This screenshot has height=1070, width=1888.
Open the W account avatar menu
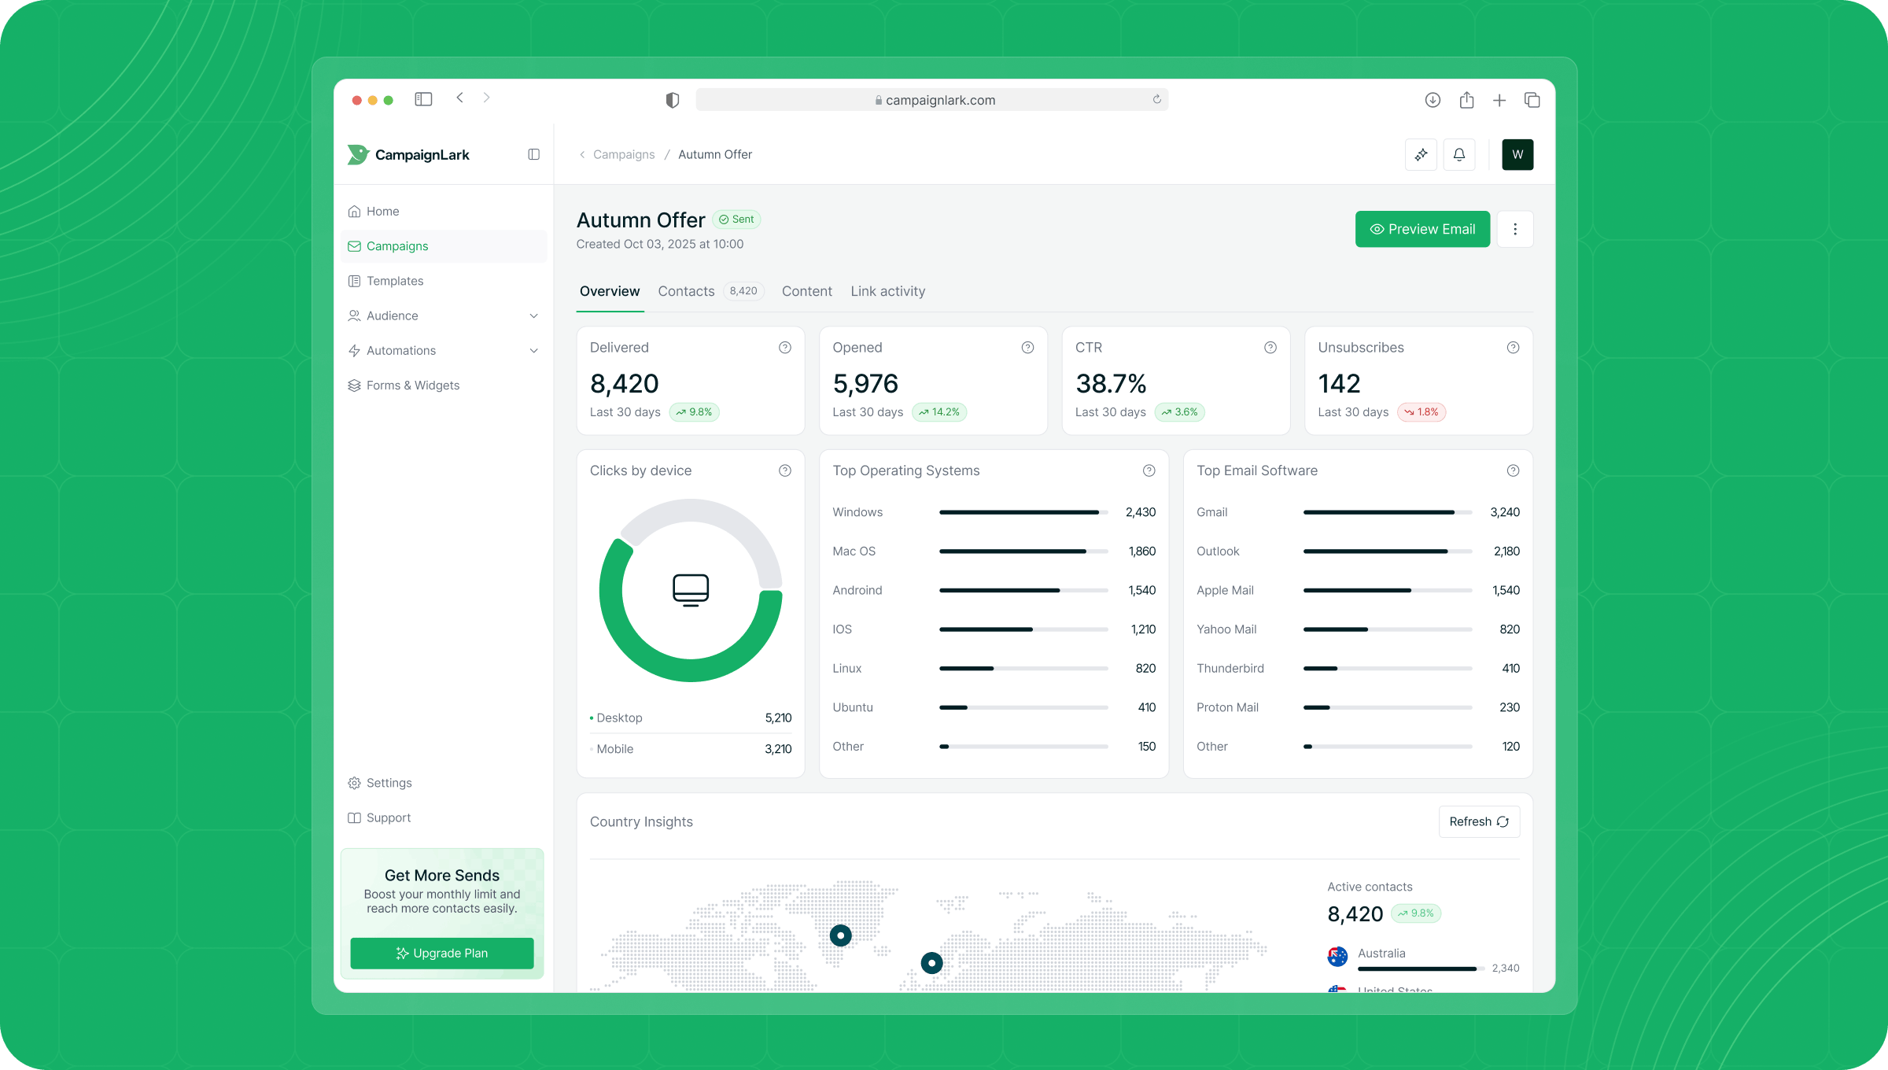coord(1517,154)
